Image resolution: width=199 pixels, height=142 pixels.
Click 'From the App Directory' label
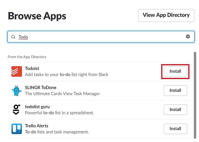click(27, 57)
